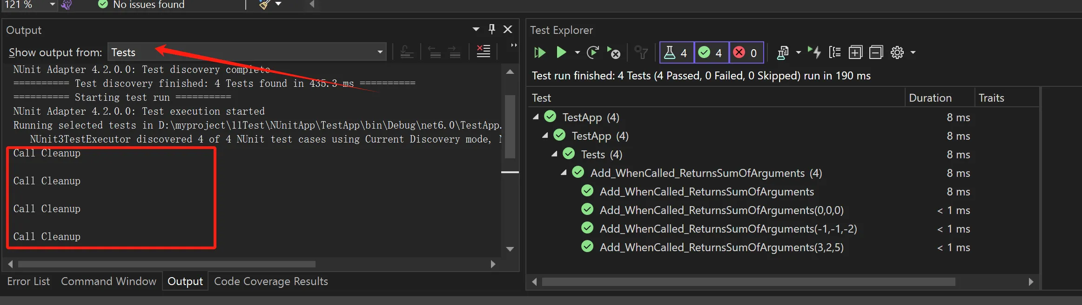Screen dimensions: 1082x305
Task: Open the Run button dropdown arrow
Action: (x=577, y=52)
